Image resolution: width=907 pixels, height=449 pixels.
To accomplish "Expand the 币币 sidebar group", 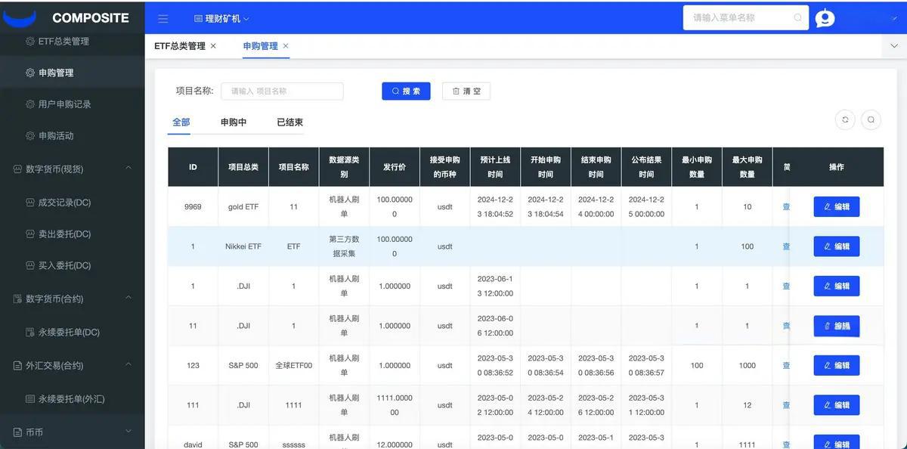I will [x=72, y=432].
